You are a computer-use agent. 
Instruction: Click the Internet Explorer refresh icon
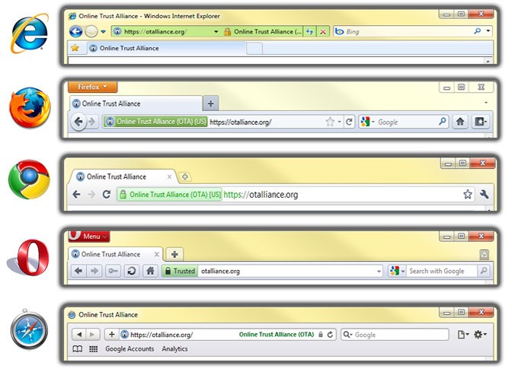click(309, 32)
